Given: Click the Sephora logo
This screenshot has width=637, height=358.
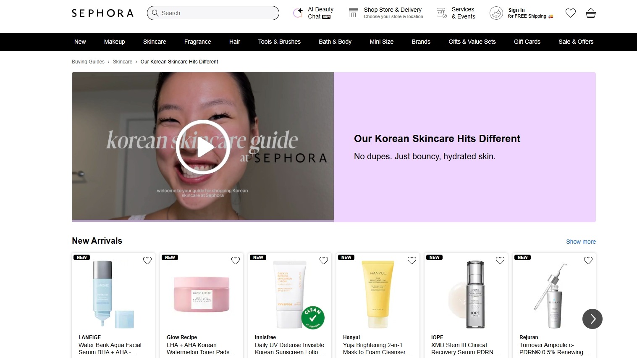Looking at the screenshot, I should click(102, 13).
